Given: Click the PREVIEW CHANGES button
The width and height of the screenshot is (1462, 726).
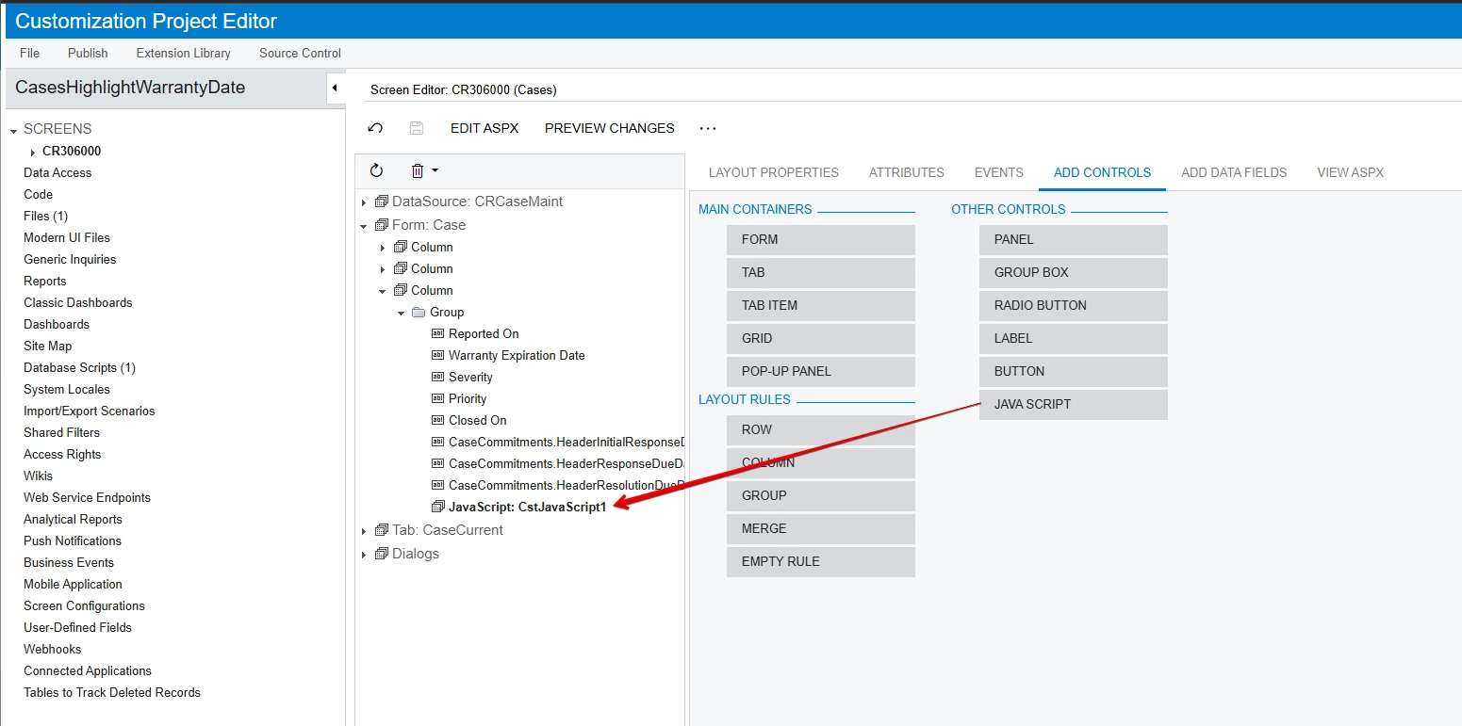Looking at the screenshot, I should coord(610,128).
